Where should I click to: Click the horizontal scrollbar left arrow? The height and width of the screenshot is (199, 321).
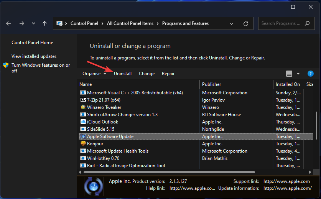[x=80, y=172]
